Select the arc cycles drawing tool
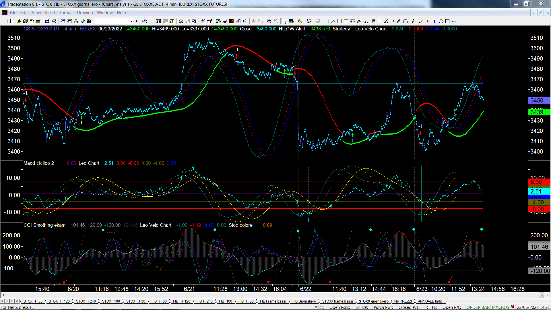 coord(406,21)
